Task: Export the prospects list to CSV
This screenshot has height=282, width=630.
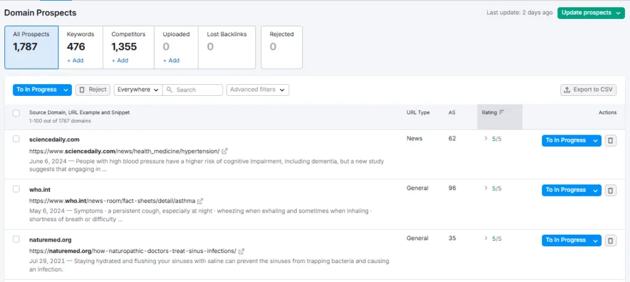Action: point(588,90)
